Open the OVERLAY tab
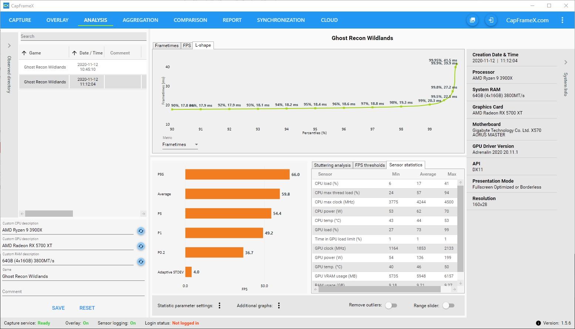Image resolution: width=575 pixels, height=329 pixels. [57, 20]
